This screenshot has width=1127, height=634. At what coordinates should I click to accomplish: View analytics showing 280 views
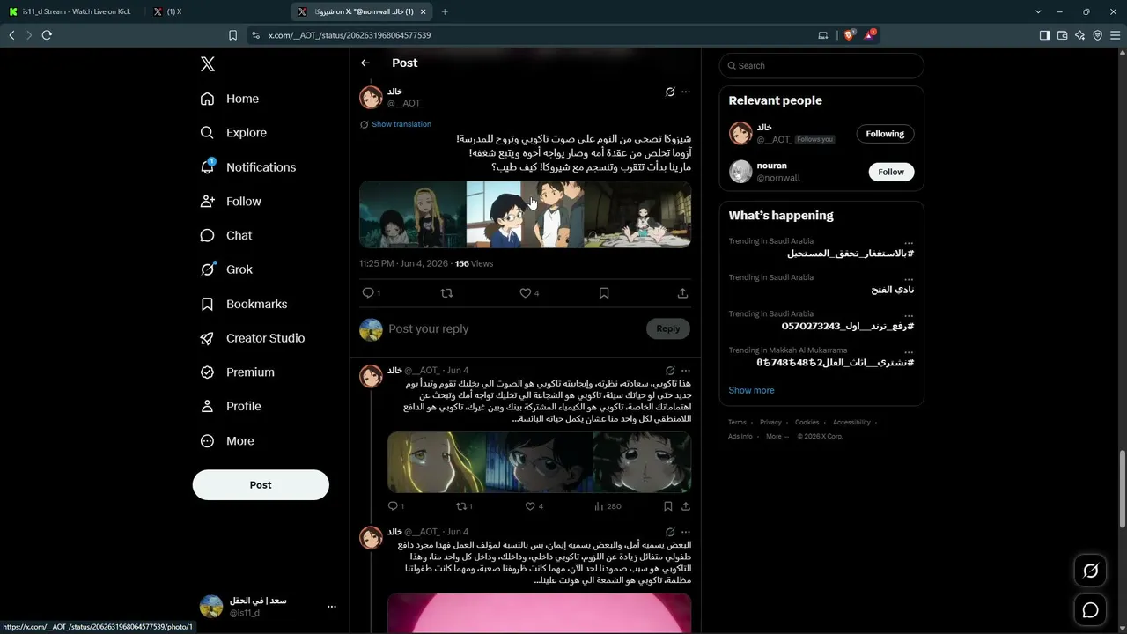click(608, 506)
